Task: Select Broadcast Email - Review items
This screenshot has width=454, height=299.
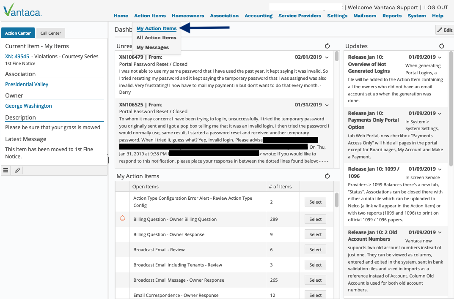Action: pyautogui.click(x=315, y=250)
